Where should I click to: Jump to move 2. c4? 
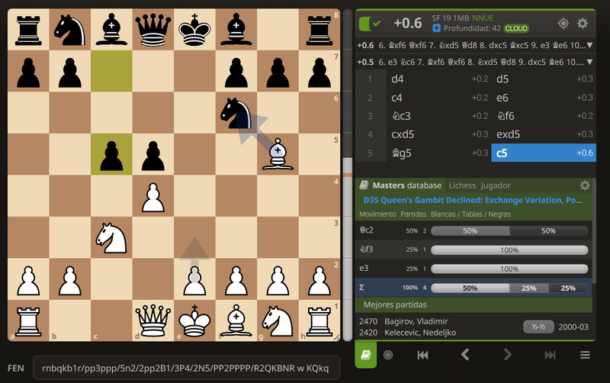438,98
